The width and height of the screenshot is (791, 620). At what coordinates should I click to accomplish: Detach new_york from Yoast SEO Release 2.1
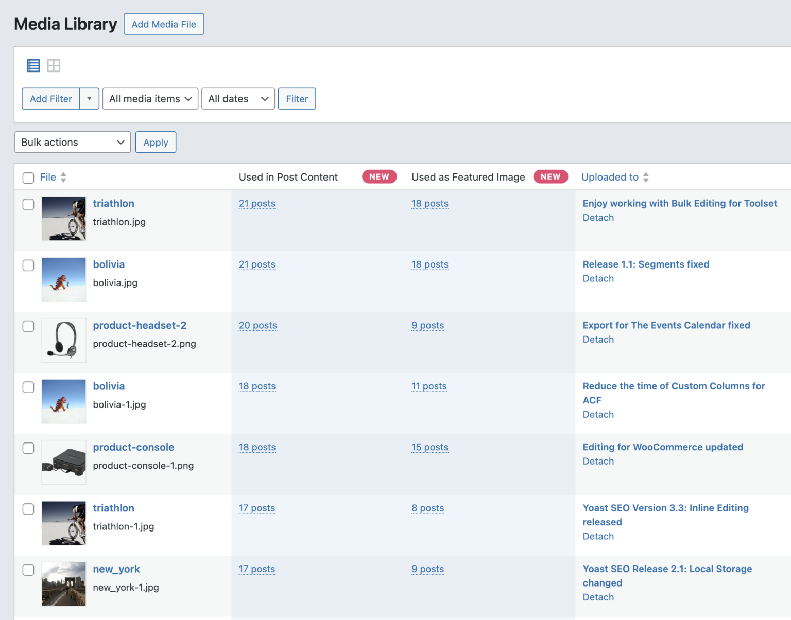(x=598, y=597)
